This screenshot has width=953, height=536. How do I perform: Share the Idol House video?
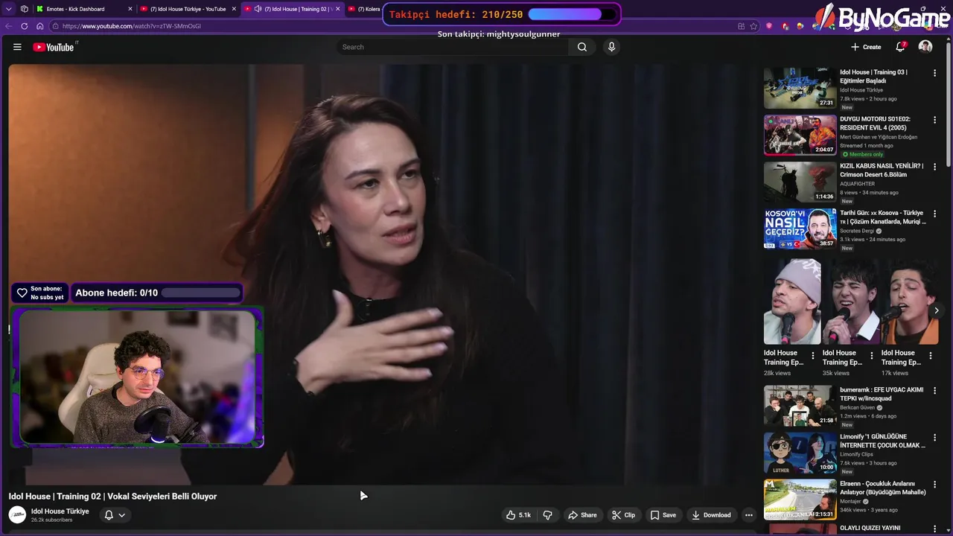coord(582,515)
